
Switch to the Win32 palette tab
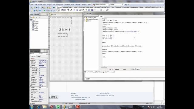pos(71,7)
